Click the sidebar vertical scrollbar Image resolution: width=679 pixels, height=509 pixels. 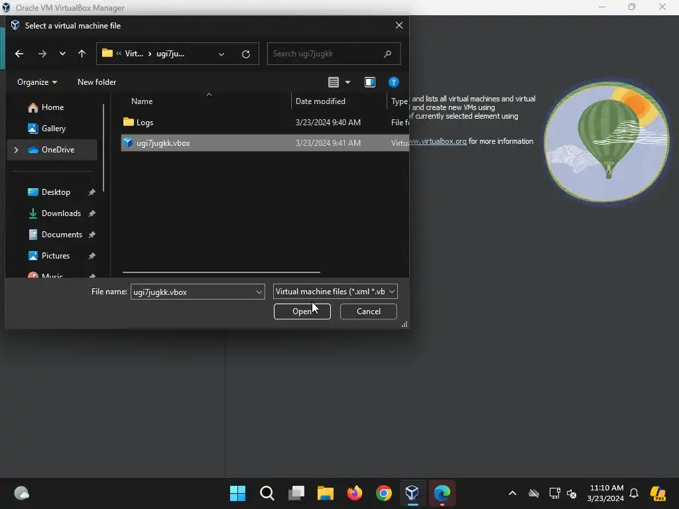(x=103, y=147)
